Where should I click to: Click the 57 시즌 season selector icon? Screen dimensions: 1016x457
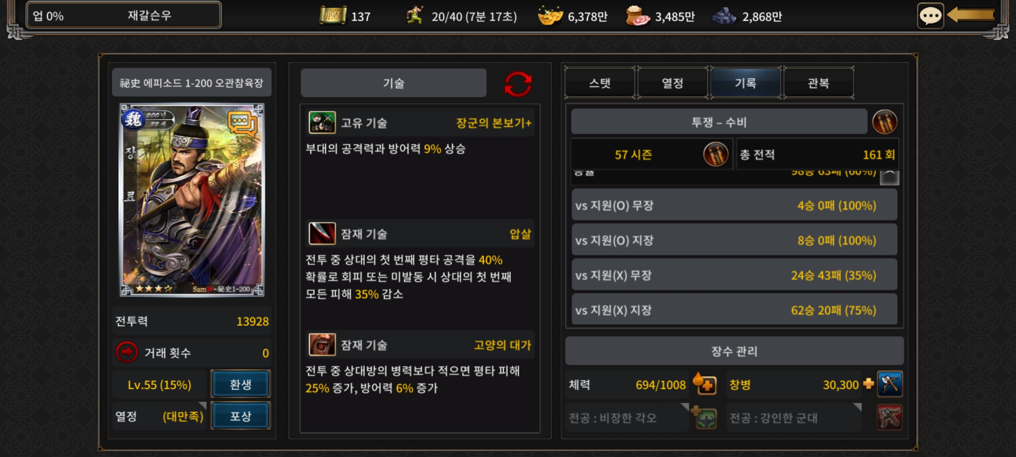click(715, 154)
